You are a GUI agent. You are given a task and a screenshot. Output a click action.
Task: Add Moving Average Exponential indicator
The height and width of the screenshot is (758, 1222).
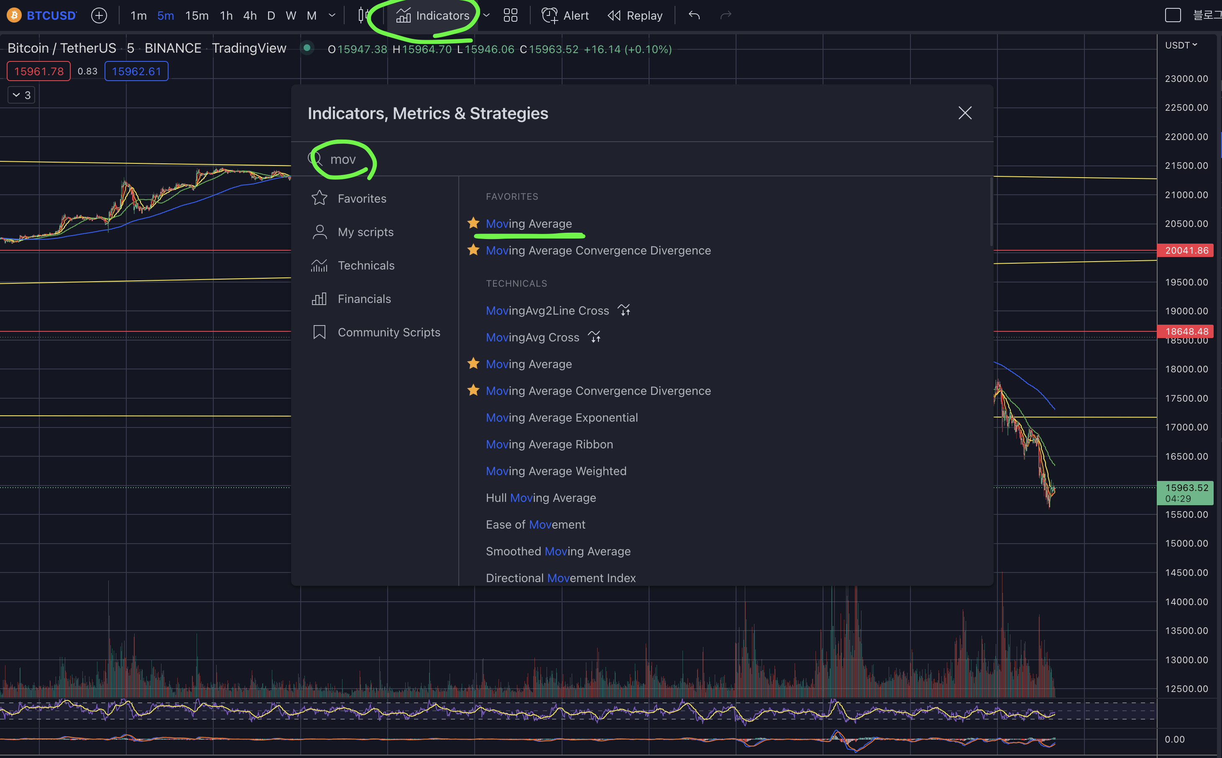tap(561, 417)
